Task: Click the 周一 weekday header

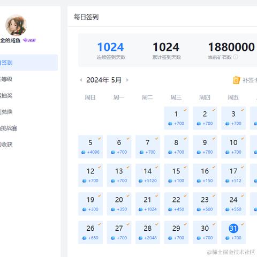Action: coord(119,97)
